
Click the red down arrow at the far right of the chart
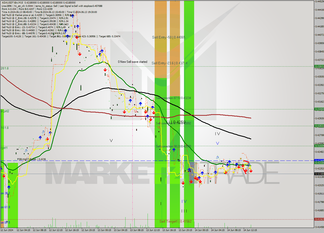click(x=251, y=171)
